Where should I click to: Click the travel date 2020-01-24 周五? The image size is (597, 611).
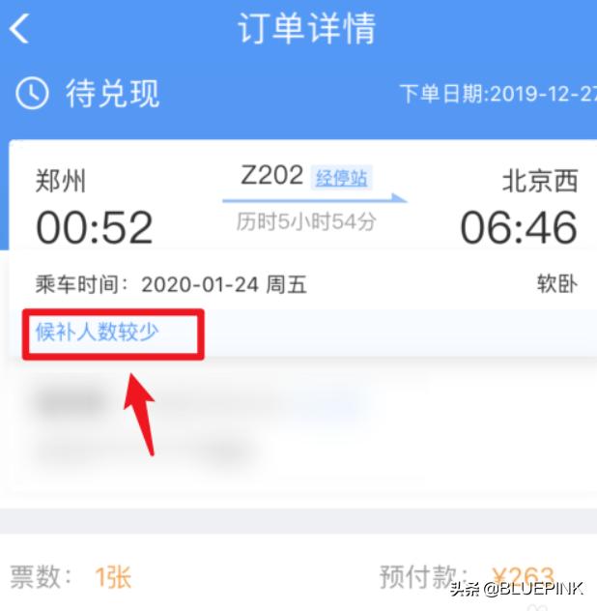point(224,284)
